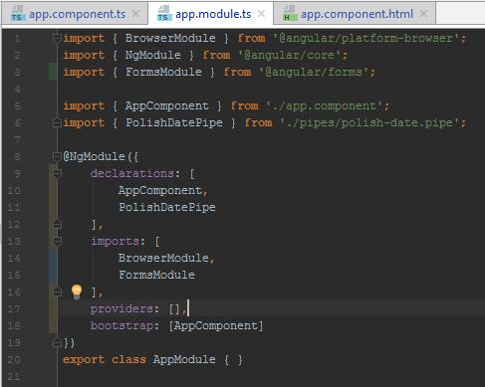Viewport: 485px width, 387px height.
Task: Click the fold end marker at line 19
Action: [57, 342]
